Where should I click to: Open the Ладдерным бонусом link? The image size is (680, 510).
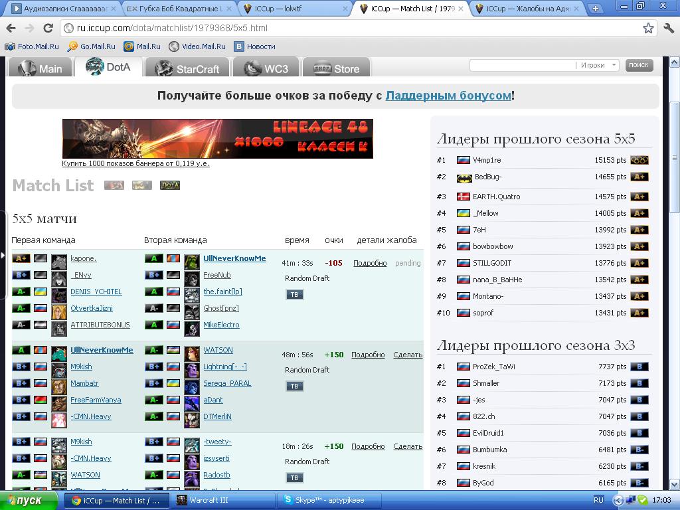(x=448, y=96)
